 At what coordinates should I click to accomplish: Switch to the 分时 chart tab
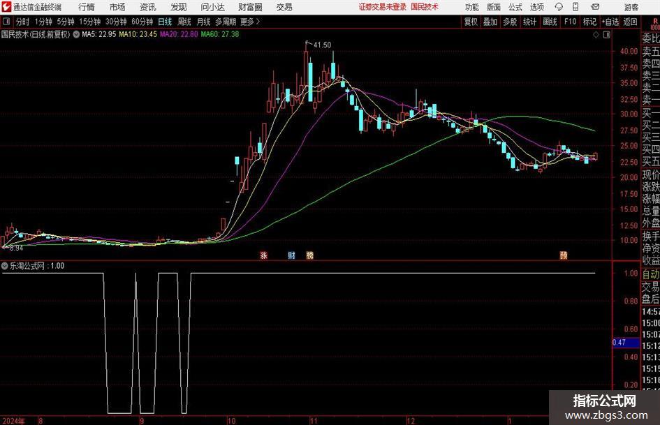pos(23,22)
